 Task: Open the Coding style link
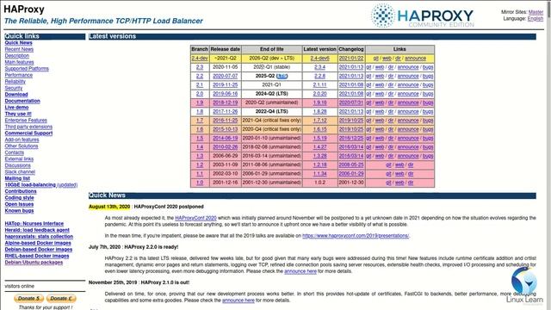19,197
